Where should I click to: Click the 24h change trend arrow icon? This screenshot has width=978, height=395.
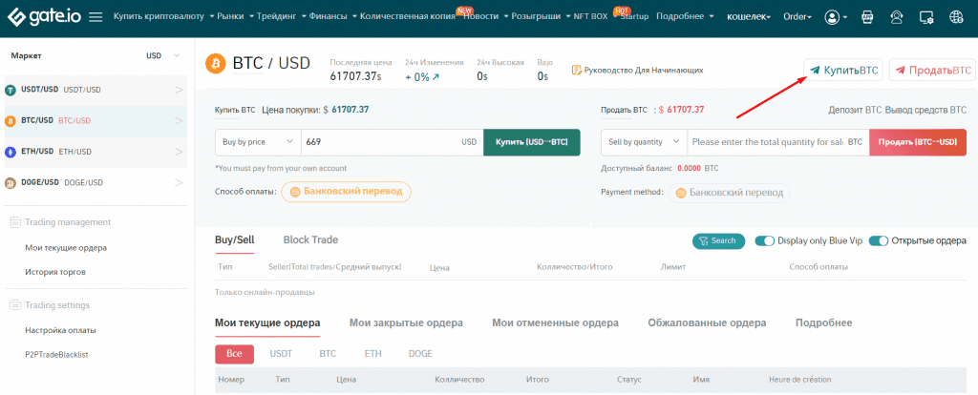point(436,77)
